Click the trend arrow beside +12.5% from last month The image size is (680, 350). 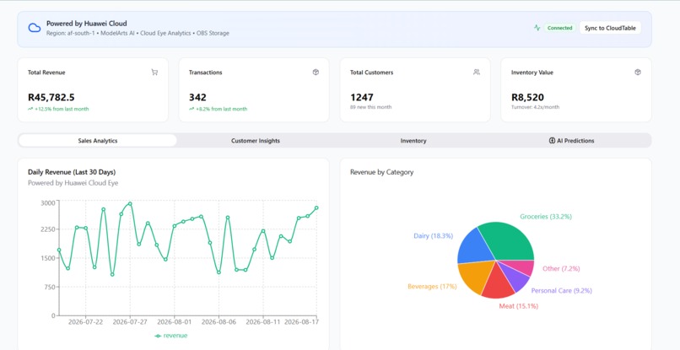coord(30,110)
